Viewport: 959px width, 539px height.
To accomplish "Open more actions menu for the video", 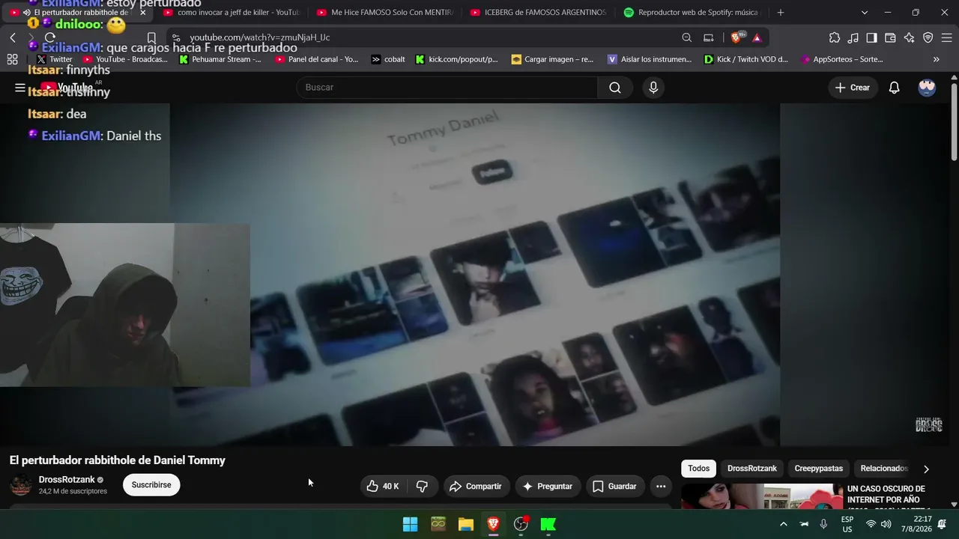I will click(661, 487).
